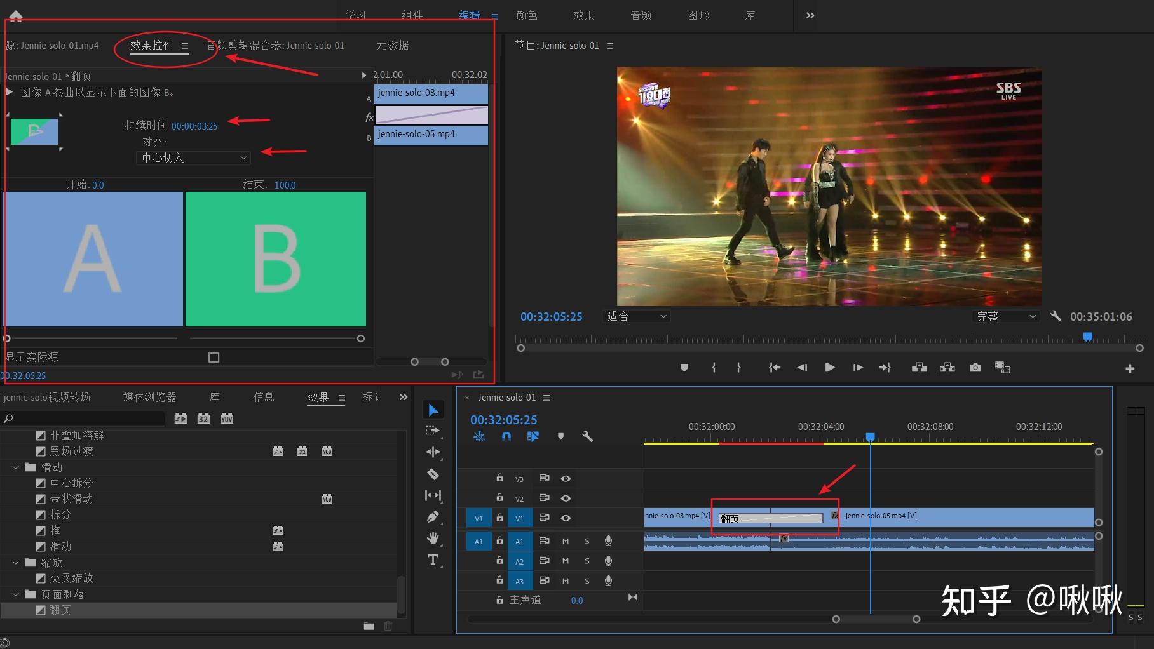Toggle V3 track output eye

point(566,479)
